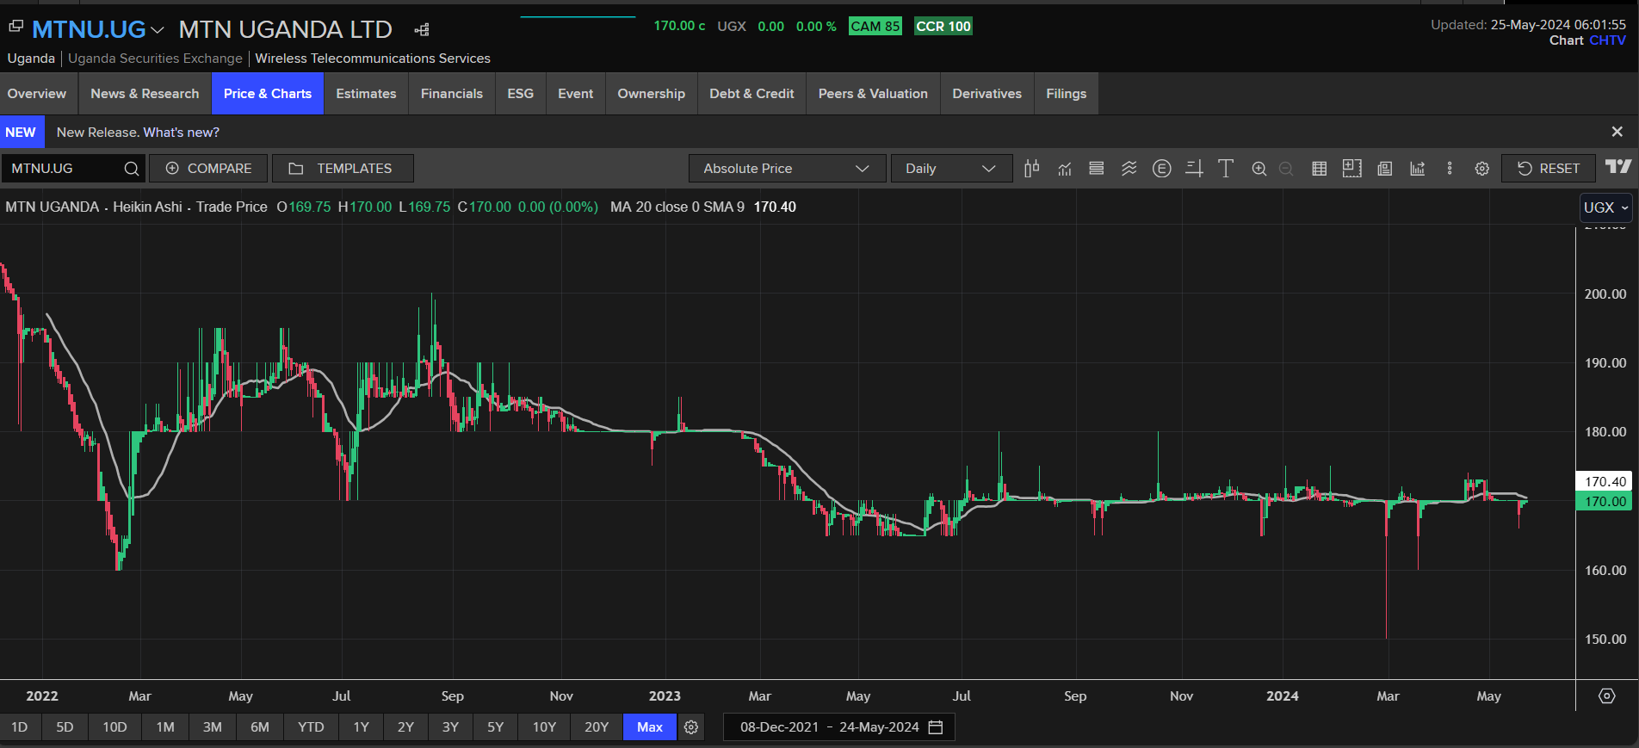Open the Ownership tab

(x=652, y=94)
